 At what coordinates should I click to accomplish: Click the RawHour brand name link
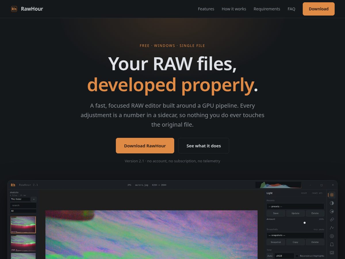(x=32, y=9)
